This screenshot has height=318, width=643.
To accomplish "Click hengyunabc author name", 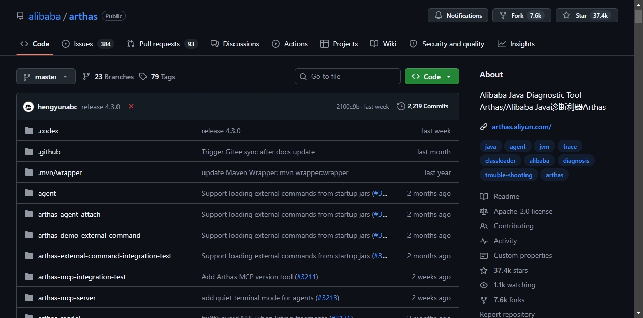I will pyautogui.click(x=57, y=107).
